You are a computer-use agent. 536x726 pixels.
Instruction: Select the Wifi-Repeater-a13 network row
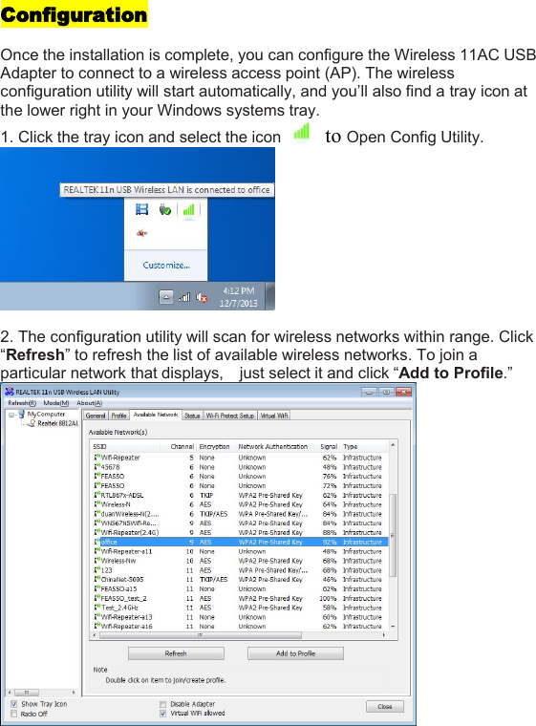pos(239,617)
